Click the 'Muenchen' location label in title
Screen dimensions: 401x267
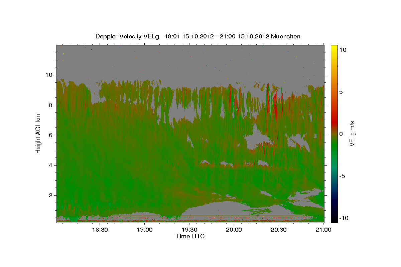click(286, 36)
